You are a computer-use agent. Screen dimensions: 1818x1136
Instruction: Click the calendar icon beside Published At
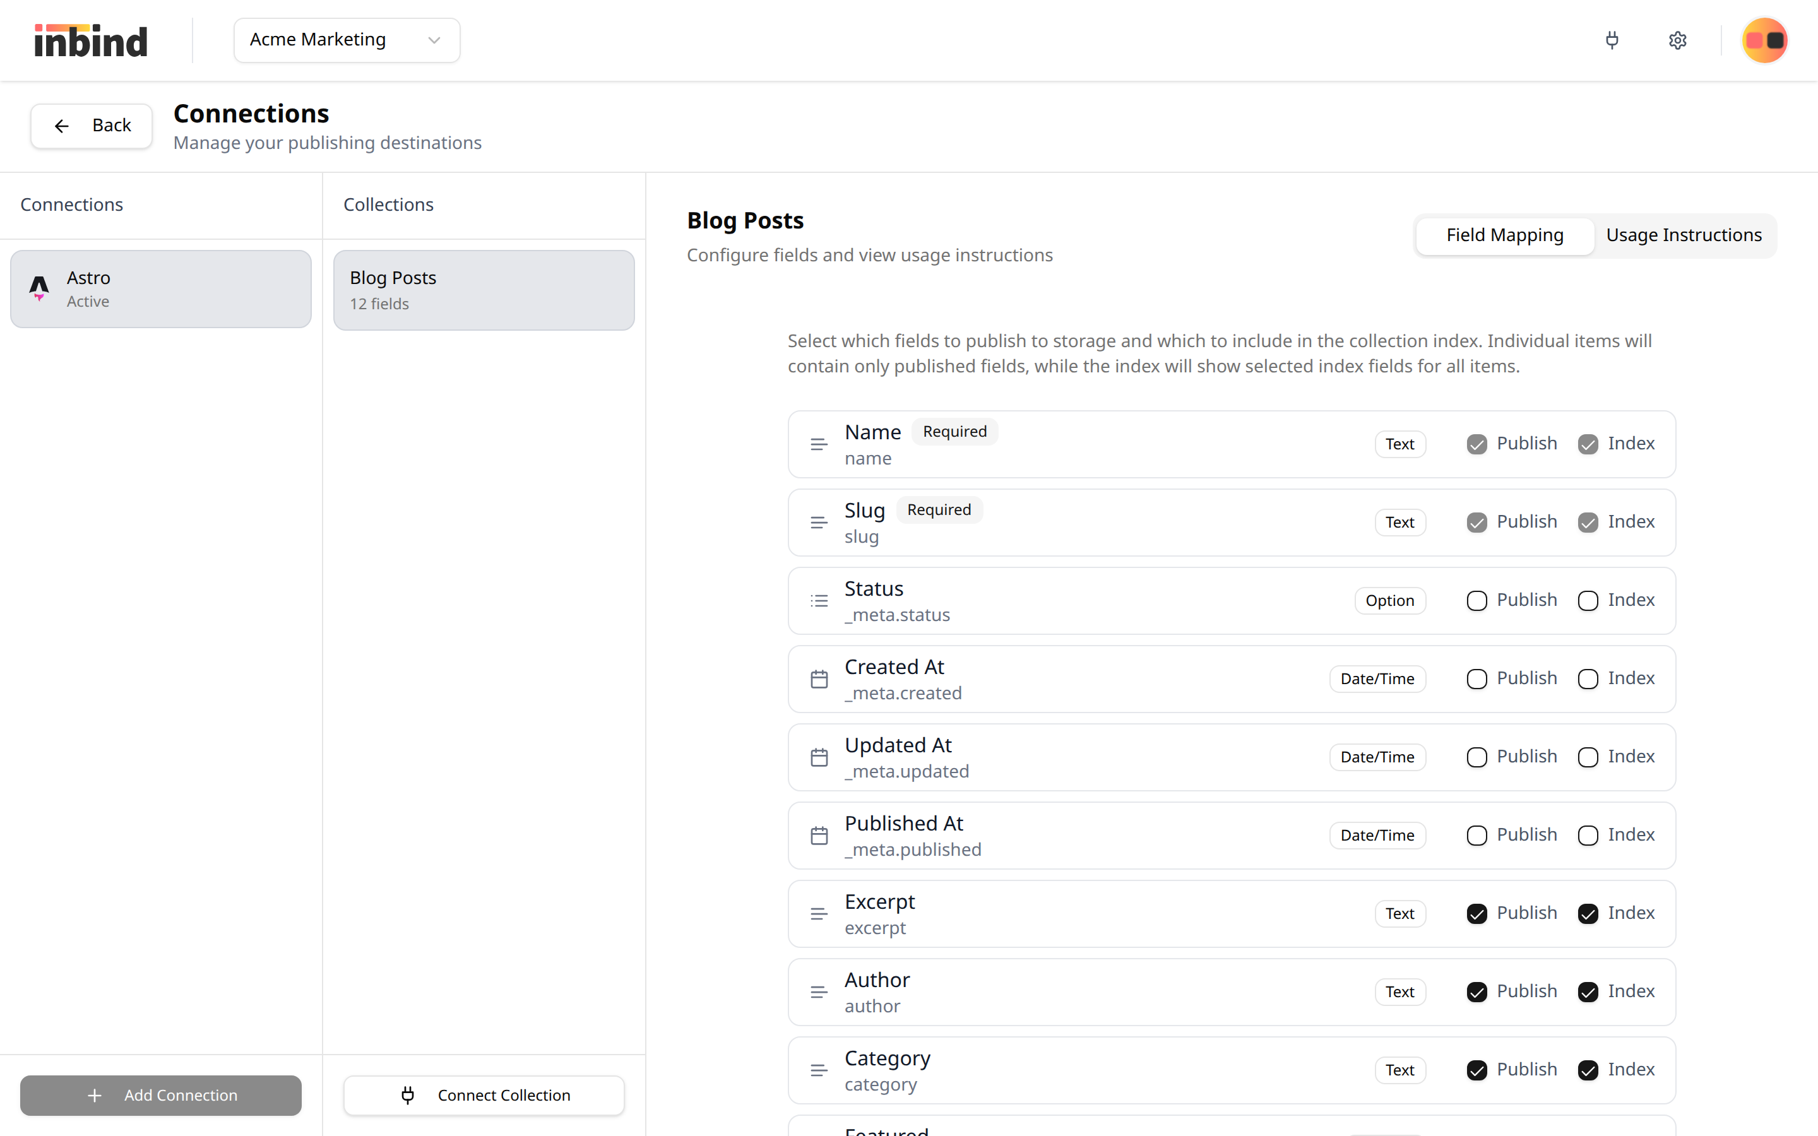(x=819, y=835)
